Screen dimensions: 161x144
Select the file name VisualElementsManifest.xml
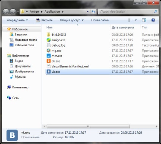[70, 66]
